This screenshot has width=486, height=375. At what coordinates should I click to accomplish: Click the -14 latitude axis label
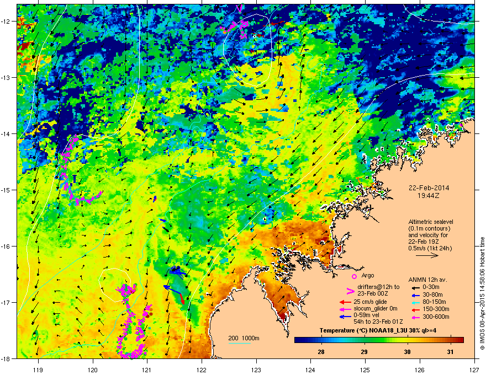coord(6,133)
